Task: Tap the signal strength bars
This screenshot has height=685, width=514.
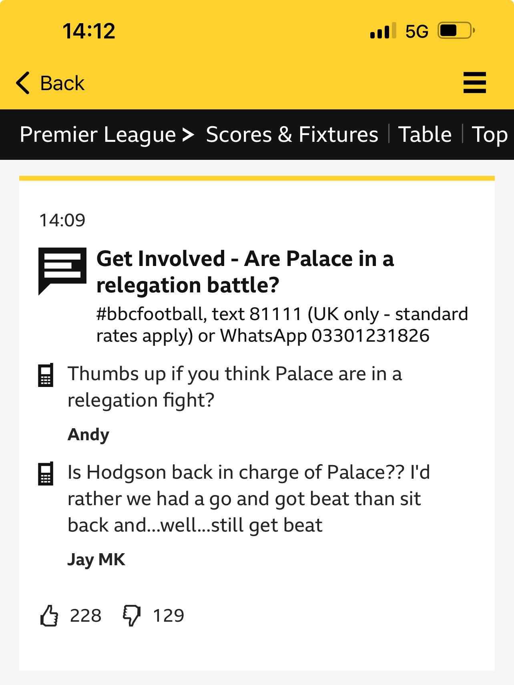Action: 383,30
